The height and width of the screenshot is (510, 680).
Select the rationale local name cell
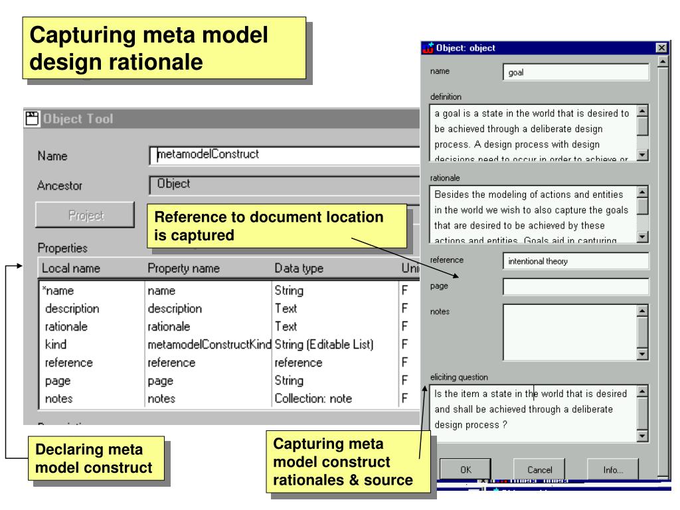[x=66, y=327]
